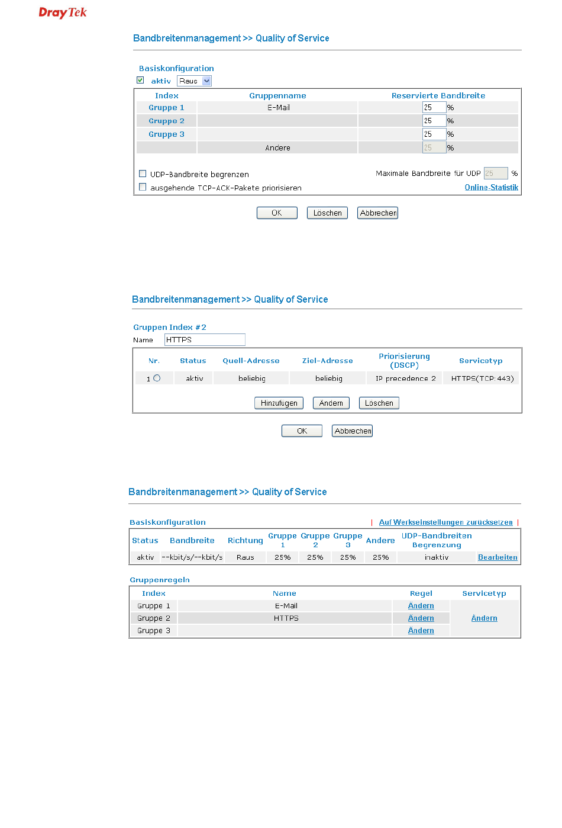Viewport: 562px width, 828px height.
Task: Click Ändern link for Gruppe 1 rule
Action: (421, 606)
